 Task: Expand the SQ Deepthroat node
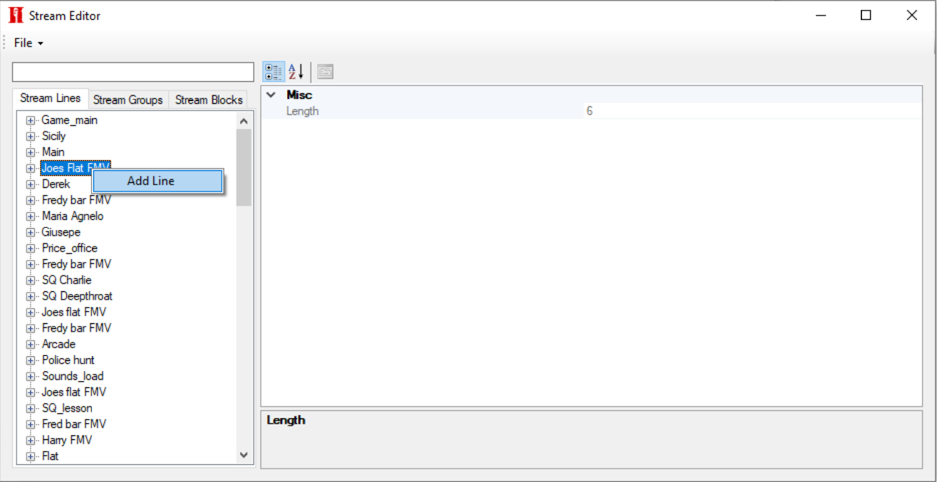coord(31,296)
